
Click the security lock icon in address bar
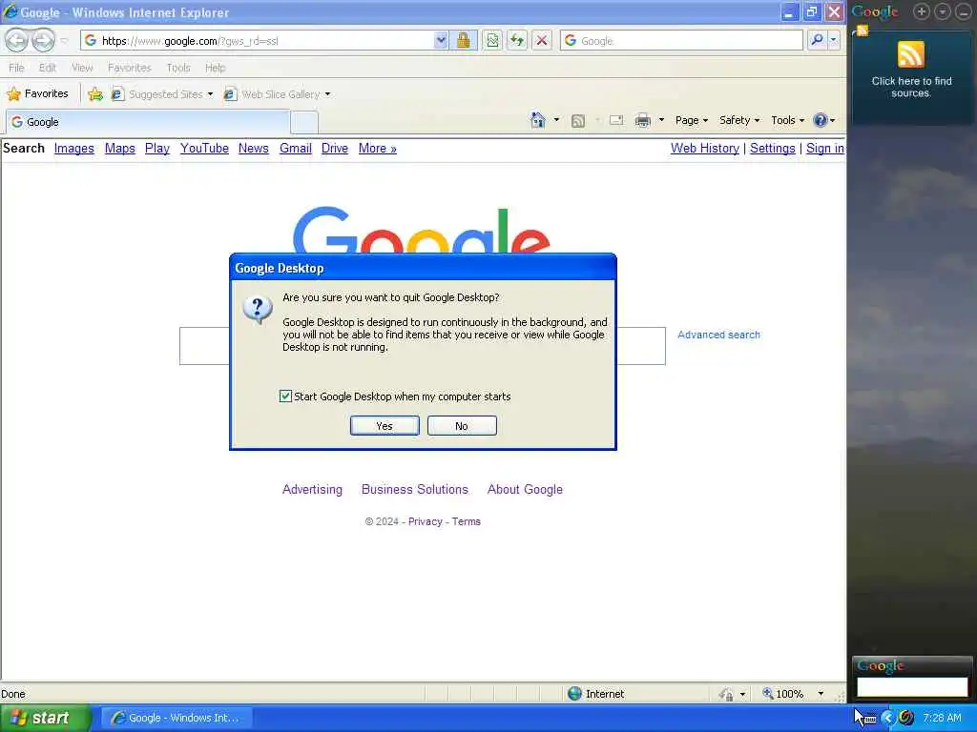(463, 40)
